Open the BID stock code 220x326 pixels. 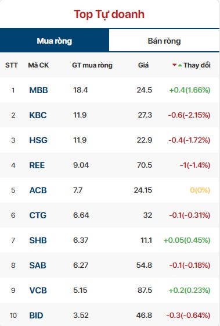(36, 316)
